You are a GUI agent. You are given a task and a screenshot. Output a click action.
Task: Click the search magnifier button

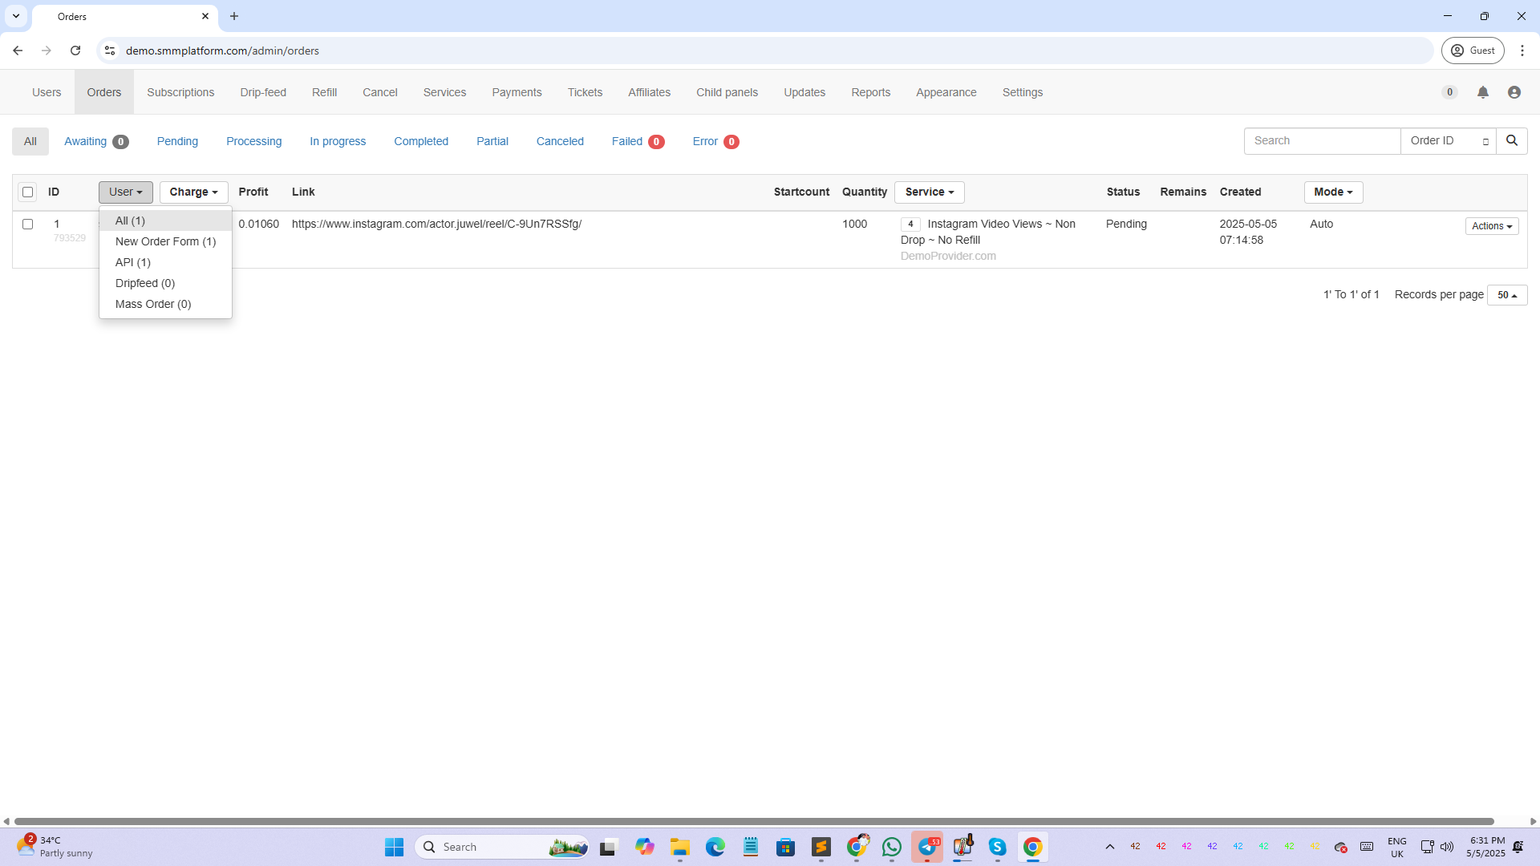pyautogui.click(x=1511, y=141)
